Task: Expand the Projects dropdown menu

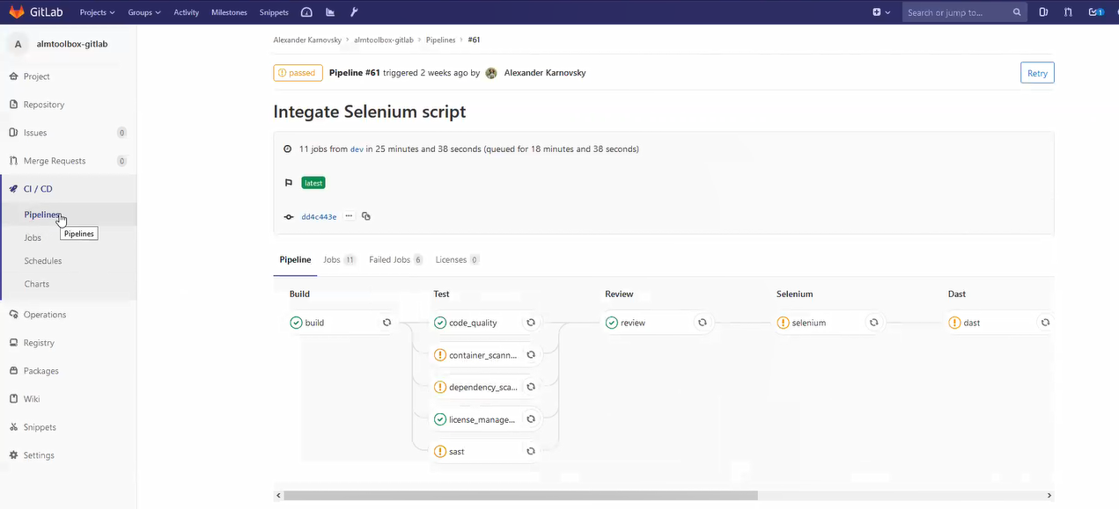Action: point(97,12)
